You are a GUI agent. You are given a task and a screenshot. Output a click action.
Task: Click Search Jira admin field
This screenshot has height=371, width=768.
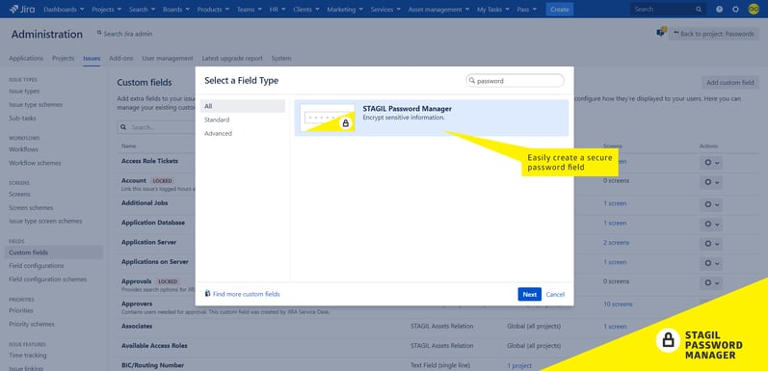click(124, 34)
